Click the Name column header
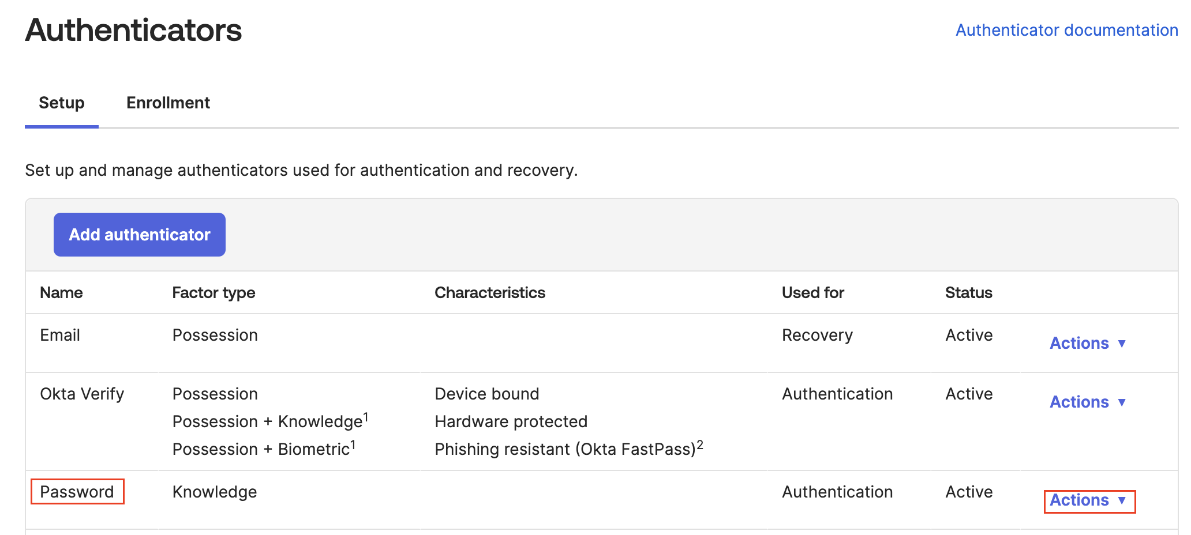The height and width of the screenshot is (535, 1191). [61, 292]
